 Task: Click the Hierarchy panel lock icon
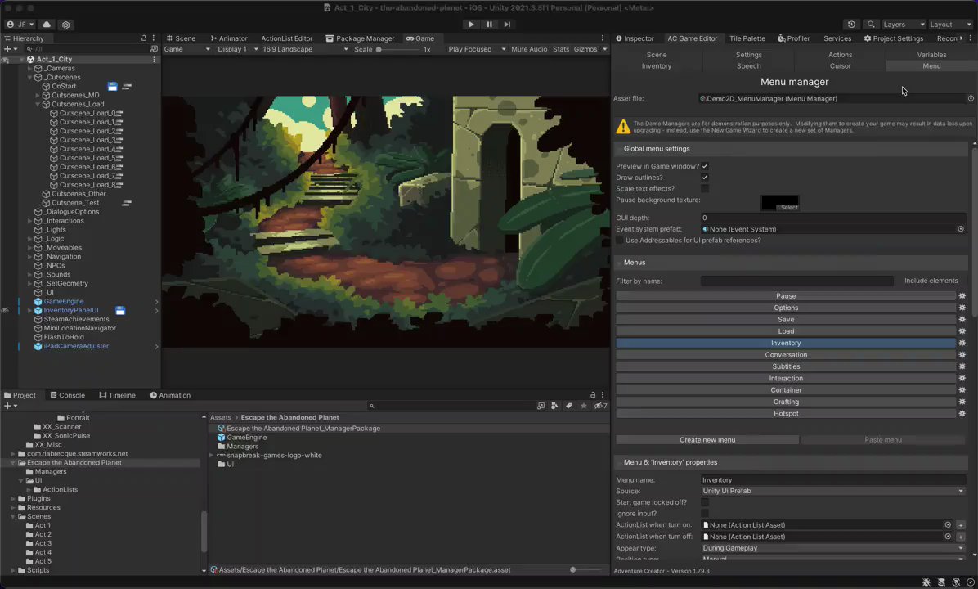pos(144,38)
